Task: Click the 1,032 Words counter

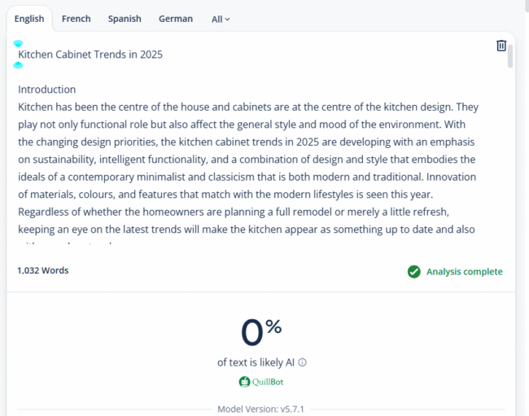Action: [43, 270]
